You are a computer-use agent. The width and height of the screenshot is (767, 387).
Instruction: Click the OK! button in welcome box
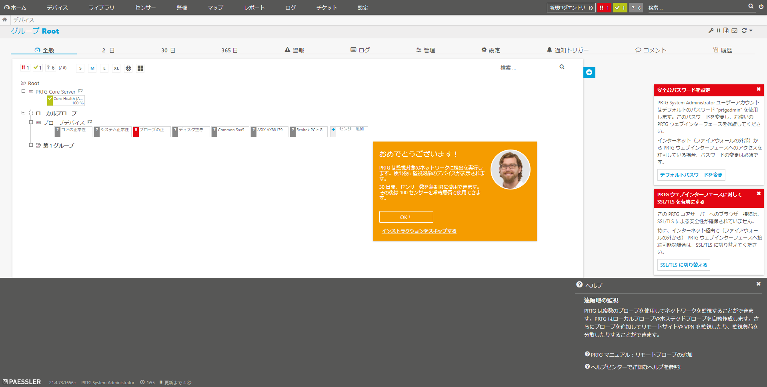tap(406, 217)
